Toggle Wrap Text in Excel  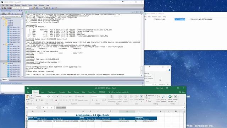click(x=79, y=96)
